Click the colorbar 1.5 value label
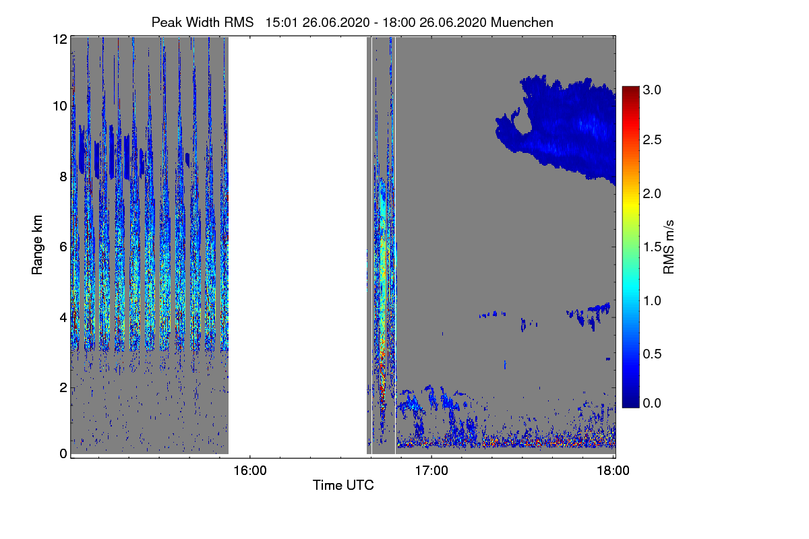Image resolution: width=809 pixels, height=539 pixels. click(653, 247)
